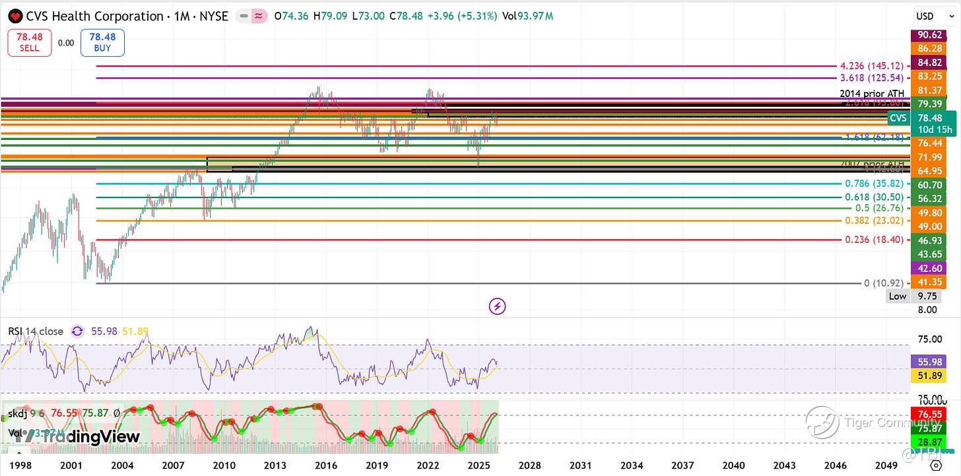Click the SELL 78.48 button
961x476 pixels.
[x=30, y=43]
